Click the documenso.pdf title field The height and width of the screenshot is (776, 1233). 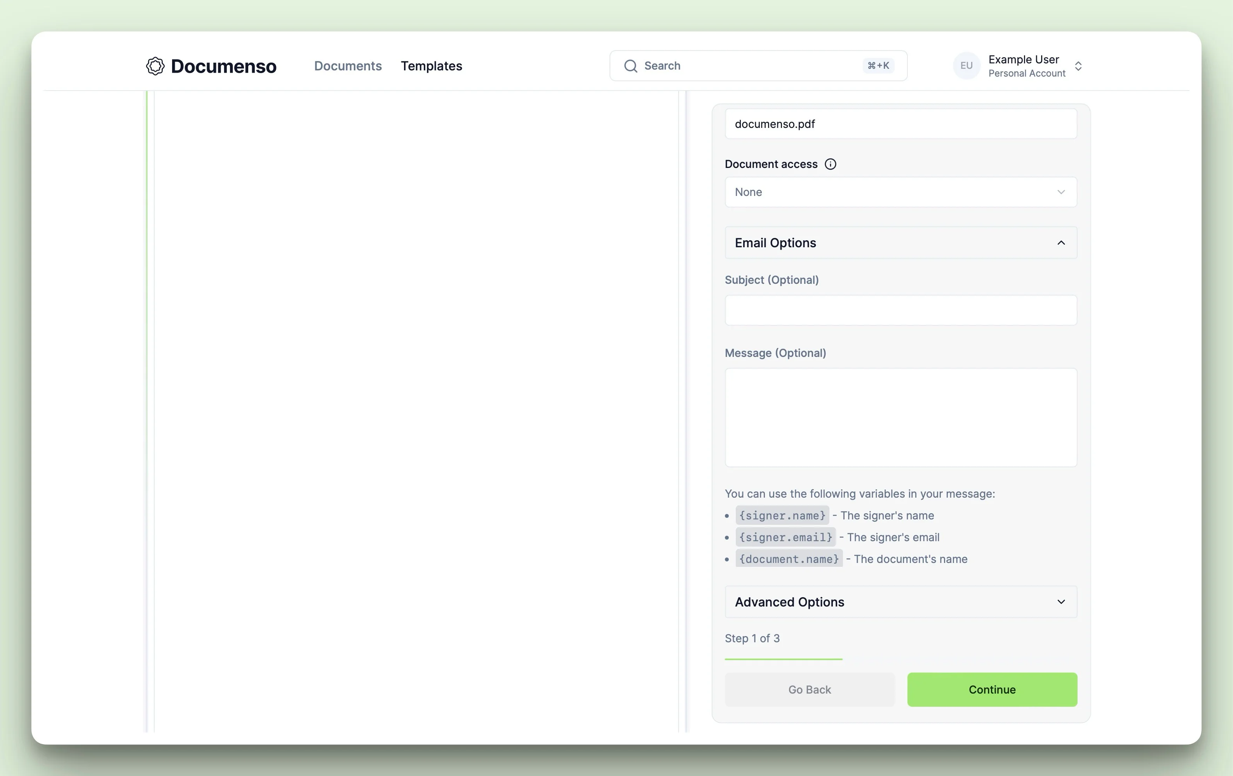[x=900, y=124]
